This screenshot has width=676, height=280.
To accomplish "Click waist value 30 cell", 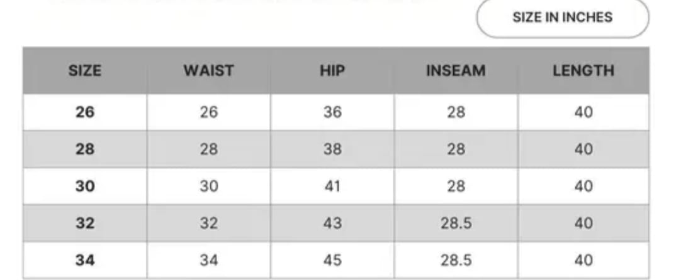I will [x=208, y=186].
